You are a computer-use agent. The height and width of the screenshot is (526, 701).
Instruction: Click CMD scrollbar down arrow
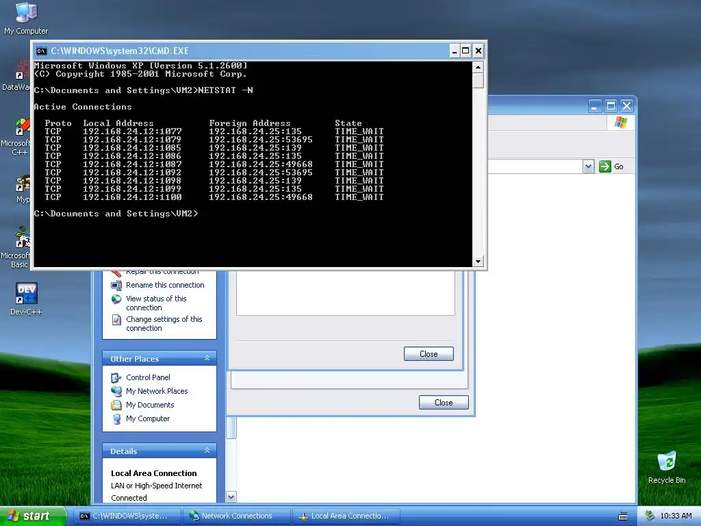tap(478, 261)
